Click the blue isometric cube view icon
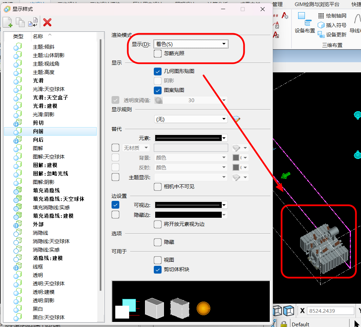This screenshot has height=327, width=361. (288, 311)
